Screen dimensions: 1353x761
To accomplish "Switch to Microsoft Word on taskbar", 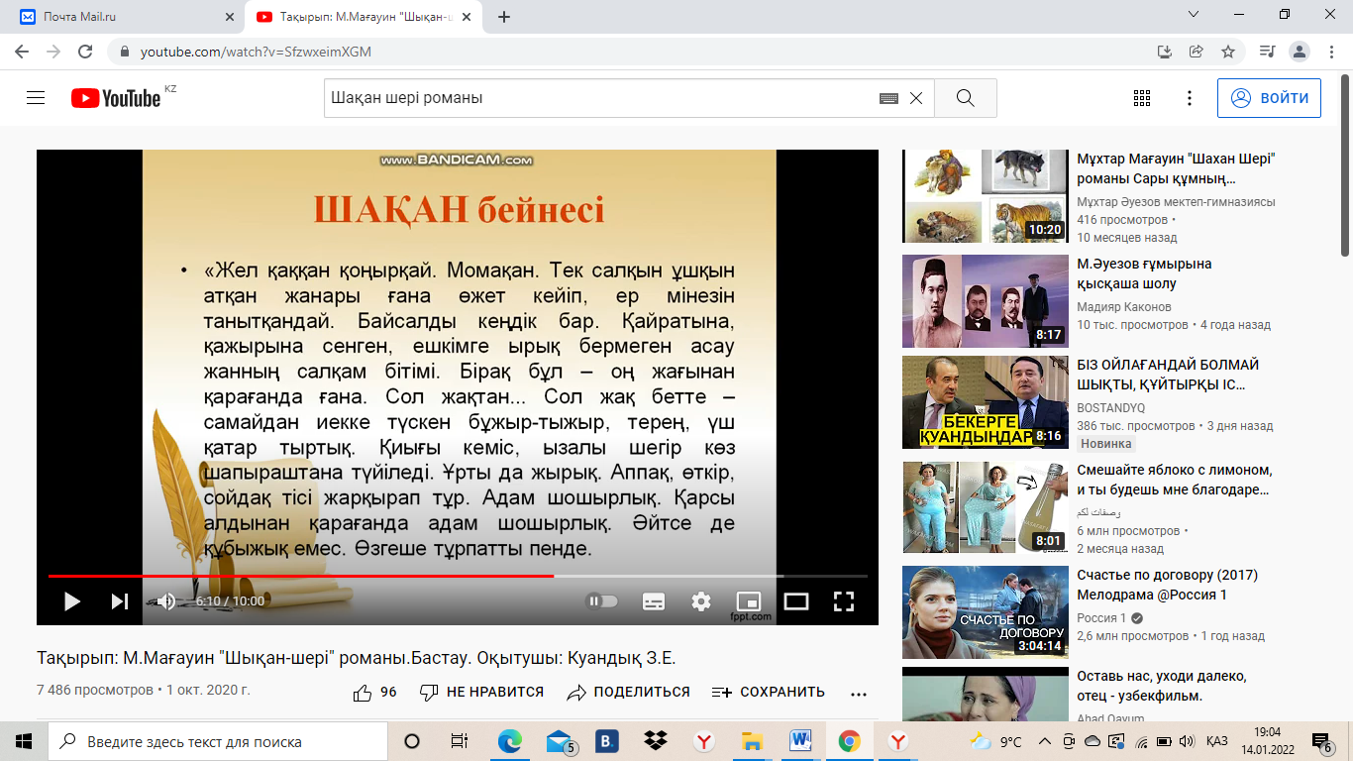I will (x=800, y=741).
